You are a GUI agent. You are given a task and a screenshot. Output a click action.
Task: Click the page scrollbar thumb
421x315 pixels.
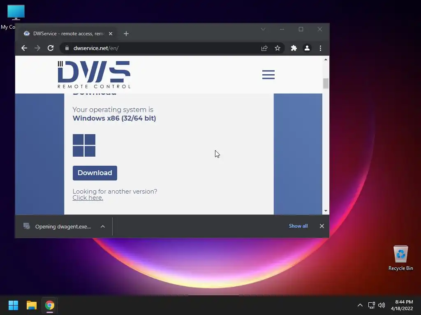(x=326, y=83)
